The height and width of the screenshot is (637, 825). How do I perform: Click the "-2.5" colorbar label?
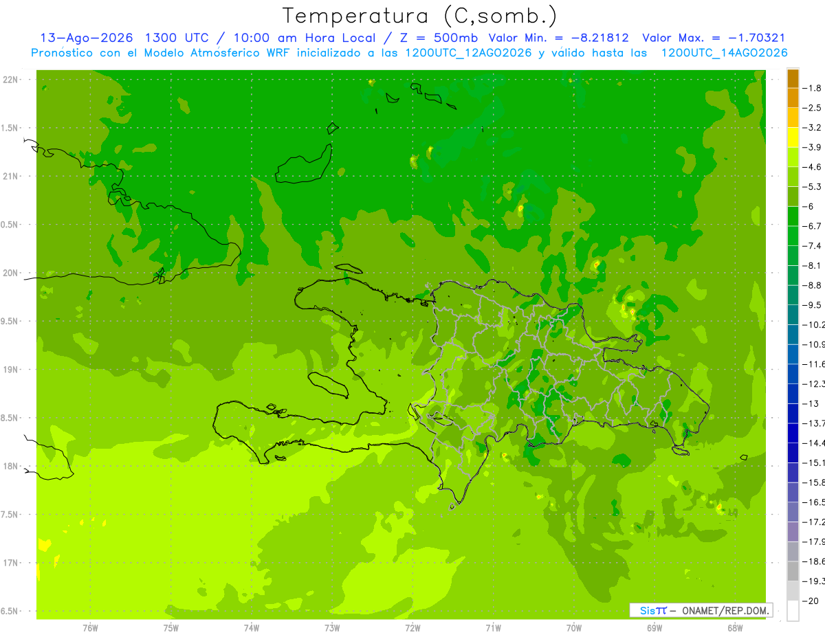[x=813, y=108]
